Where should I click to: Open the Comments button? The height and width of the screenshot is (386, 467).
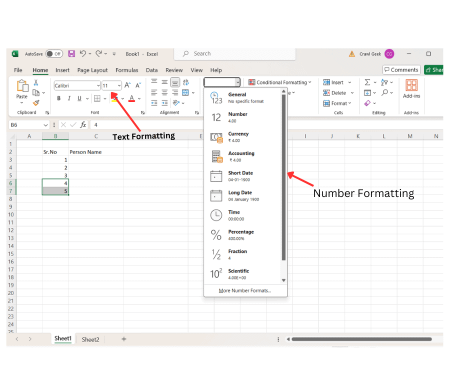[401, 70]
